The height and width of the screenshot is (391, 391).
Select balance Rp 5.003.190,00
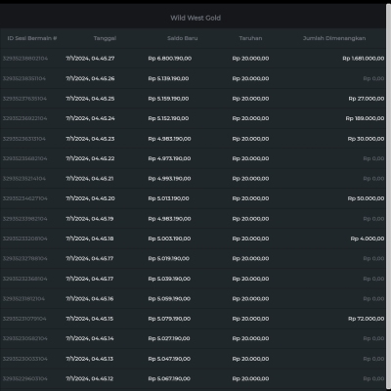pos(169,239)
